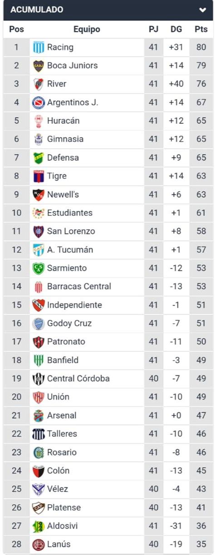Screen dimensions: 215x555
Task: Sort by DG column header
Action: 176,29
